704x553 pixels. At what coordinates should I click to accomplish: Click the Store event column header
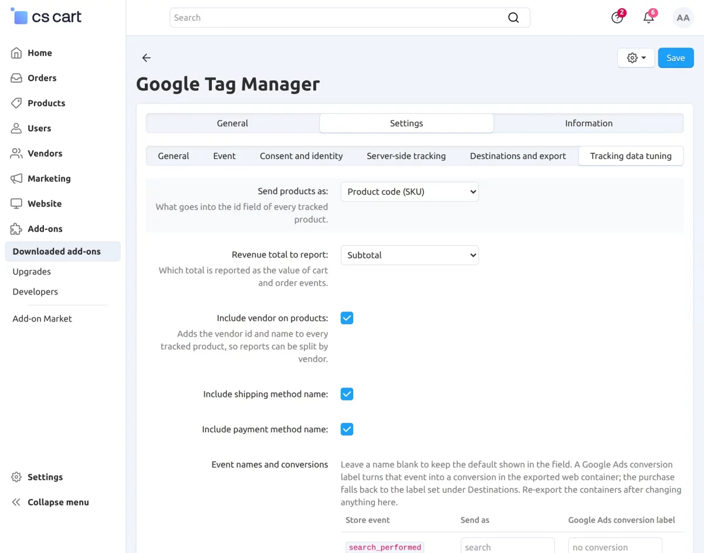(368, 520)
